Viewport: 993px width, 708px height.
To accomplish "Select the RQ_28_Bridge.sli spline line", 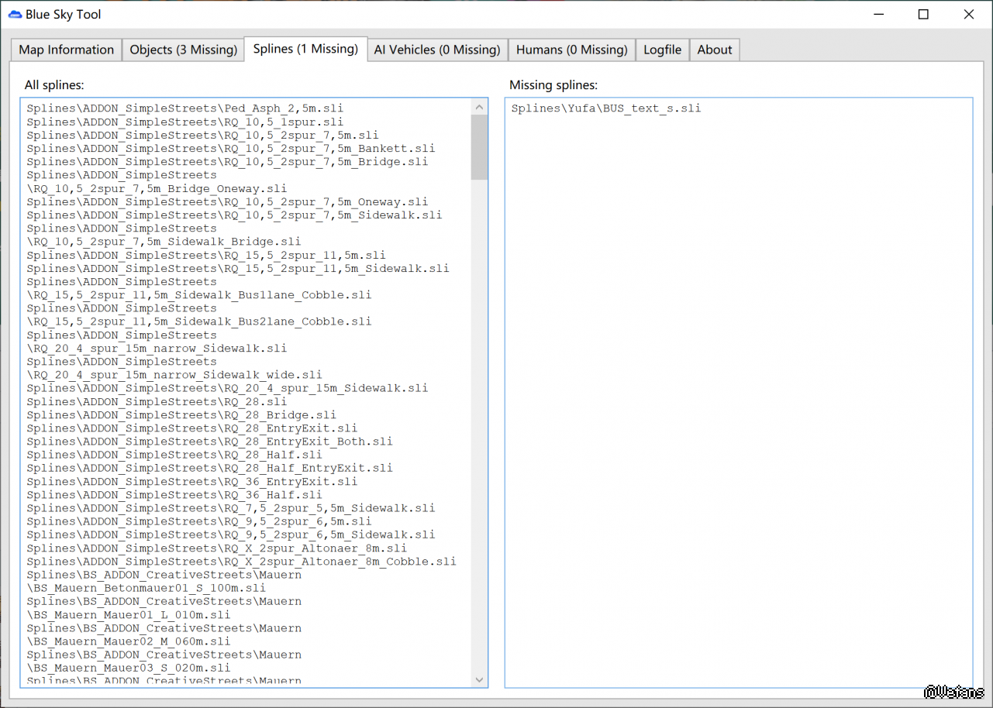I will pyautogui.click(x=181, y=415).
